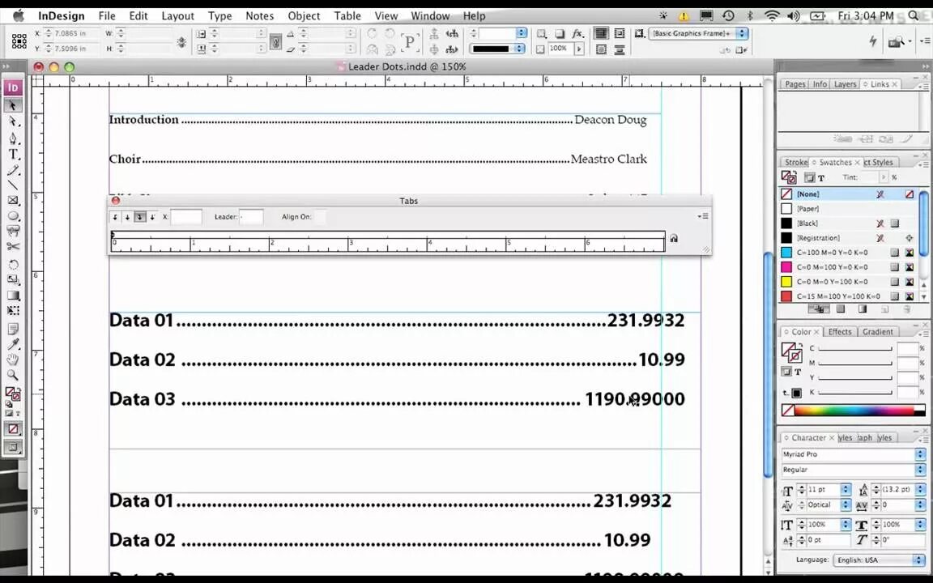The height and width of the screenshot is (583, 933).
Task: Switch to the Effects tab
Action: pyautogui.click(x=840, y=332)
